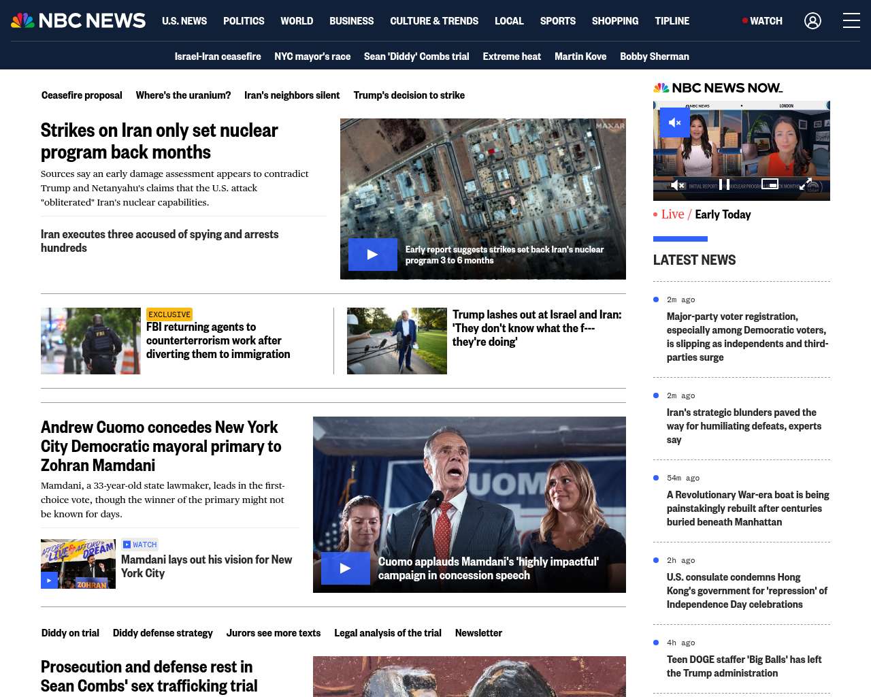Open the Local section
The width and height of the screenshot is (871, 697).
(509, 21)
